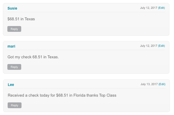174x115 pixels.
Task: Click "Got my check 68.51 in Texas." text
Action: click(x=33, y=57)
